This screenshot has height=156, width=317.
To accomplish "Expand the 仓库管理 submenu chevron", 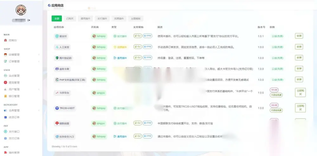I will tap(39, 110).
